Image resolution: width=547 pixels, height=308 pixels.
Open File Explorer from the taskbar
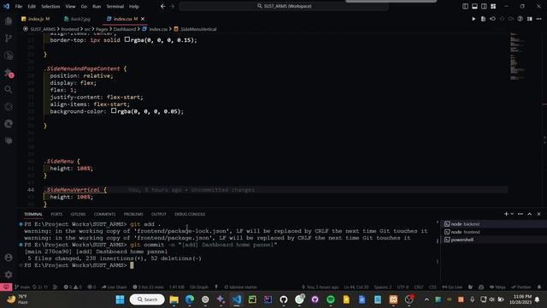tap(174, 299)
